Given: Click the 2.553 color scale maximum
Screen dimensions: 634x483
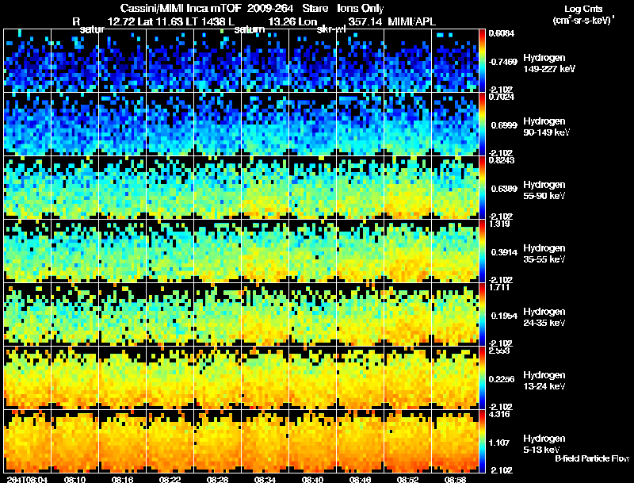Looking at the screenshot, I should click(499, 351).
